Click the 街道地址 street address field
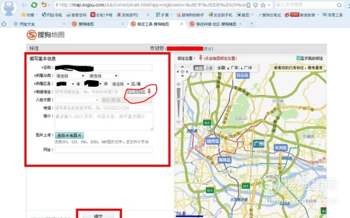Viewport: 350px width, 218px height. click(89, 92)
